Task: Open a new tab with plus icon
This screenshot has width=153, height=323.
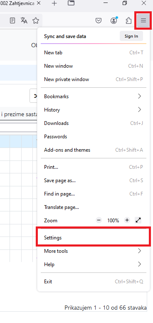Action: pos(54,3)
